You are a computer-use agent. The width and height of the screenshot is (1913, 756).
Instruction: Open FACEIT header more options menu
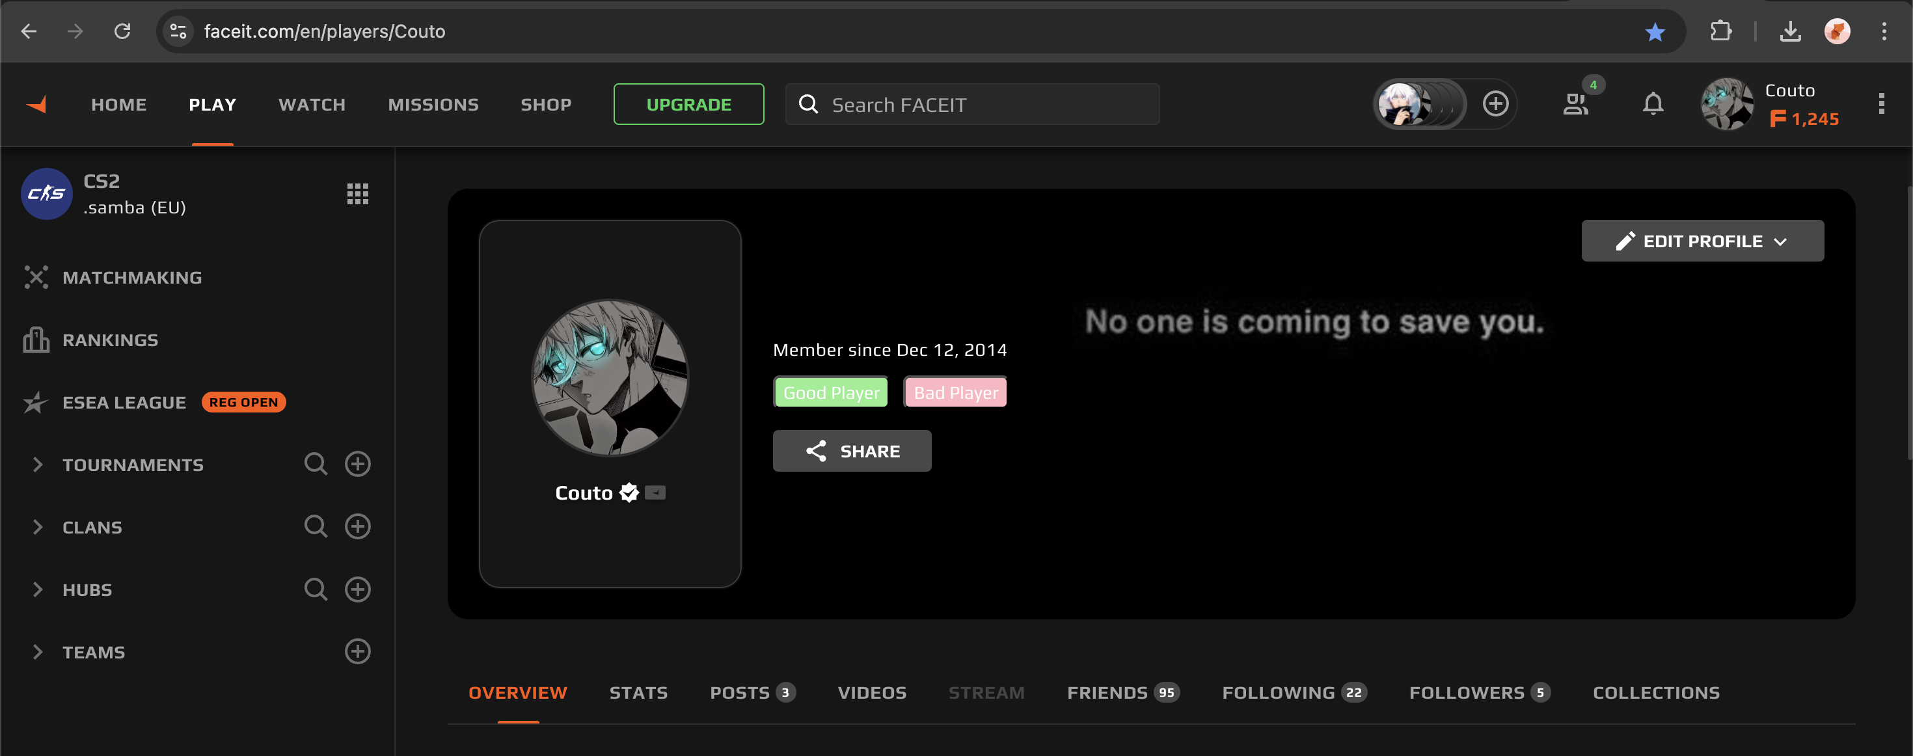point(1881,104)
